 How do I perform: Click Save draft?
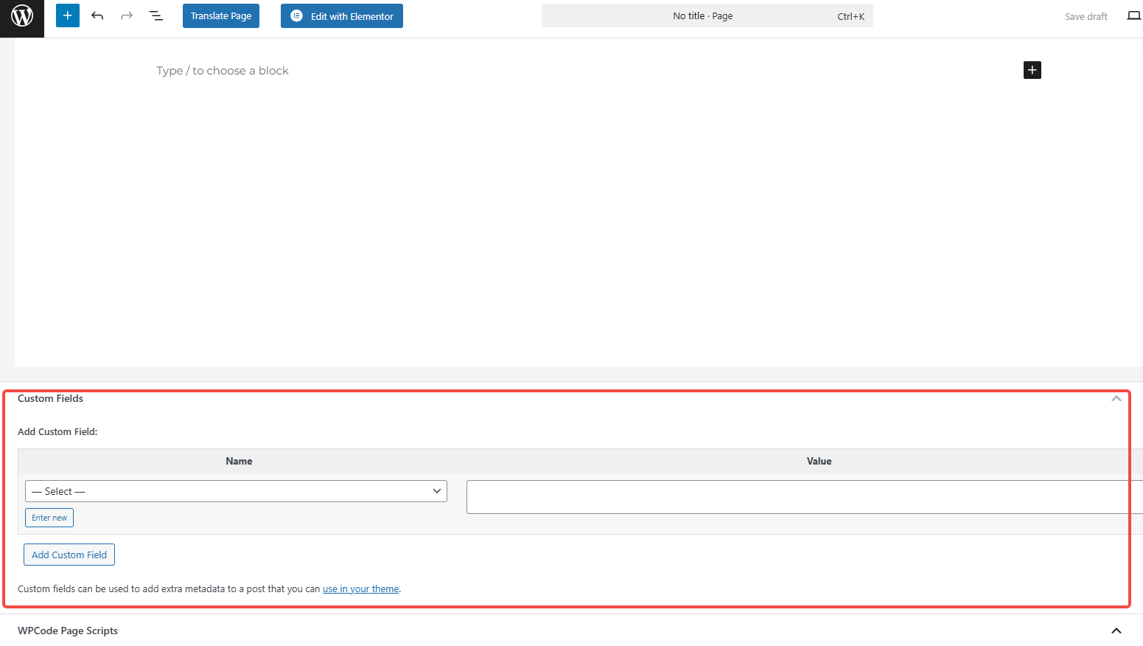click(1086, 15)
